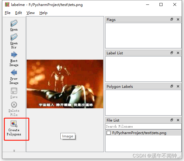Image resolution: width=184 pixels, height=161 pixels.
Task: Go to Next Image with blue arrow
Action: click(14, 55)
